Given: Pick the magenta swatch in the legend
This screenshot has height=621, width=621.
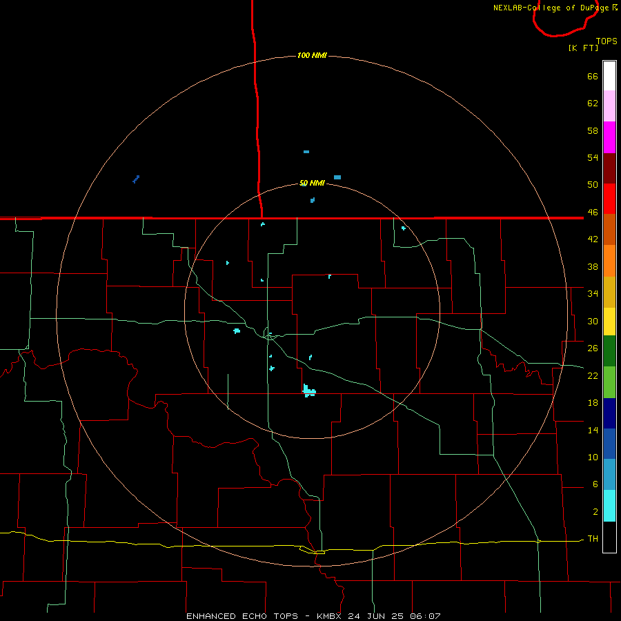Looking at the screenshot, I should pyautogui.click(x=609, y=137).
